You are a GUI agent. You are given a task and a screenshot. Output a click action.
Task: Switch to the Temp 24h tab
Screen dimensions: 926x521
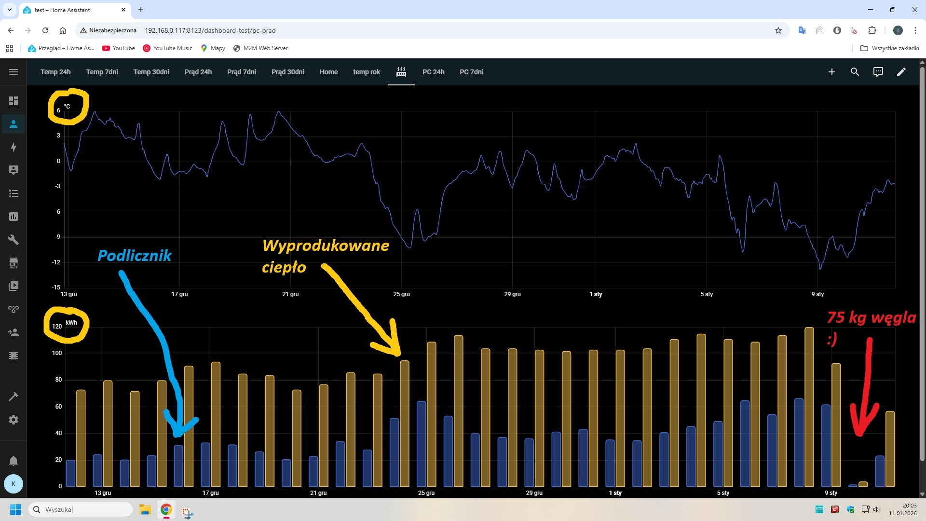[55, 72]
